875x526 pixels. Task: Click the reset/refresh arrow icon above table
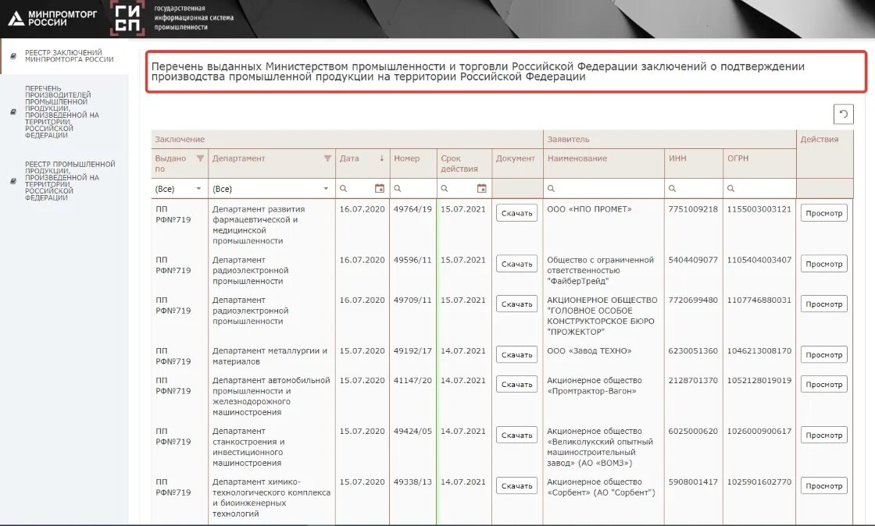tap(843, 114)
